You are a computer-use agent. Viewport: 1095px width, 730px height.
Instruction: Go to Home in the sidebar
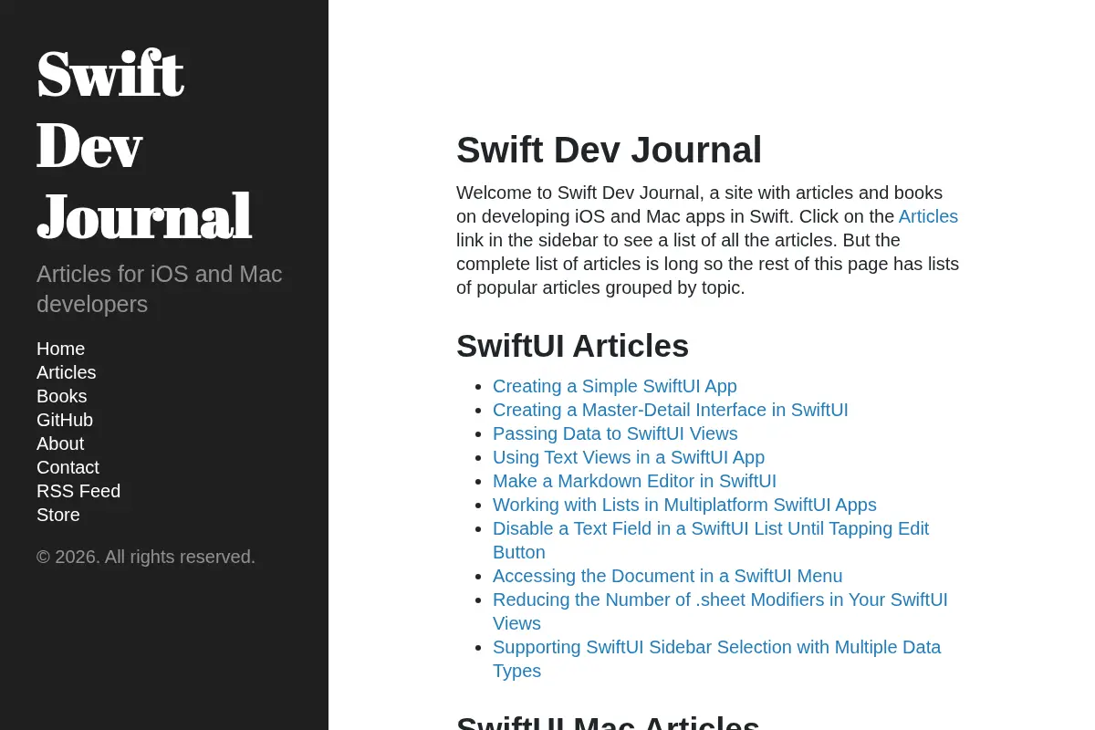[60, 349]
